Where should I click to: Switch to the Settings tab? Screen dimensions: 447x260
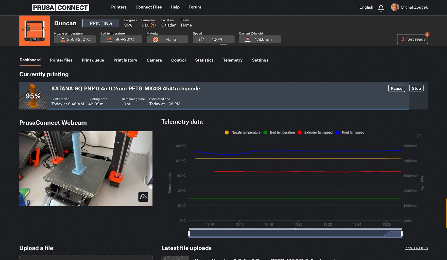coord(260,60)
